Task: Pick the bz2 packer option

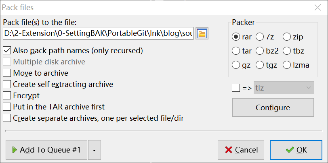Action: click(260, 51)
